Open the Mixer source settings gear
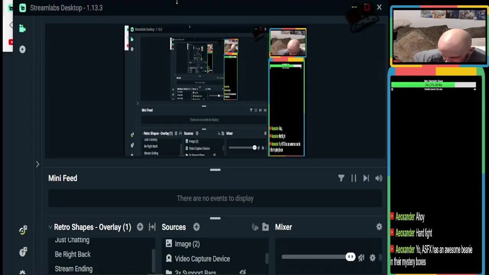Viewport: 489px width, 275px height. pos(372,257)
